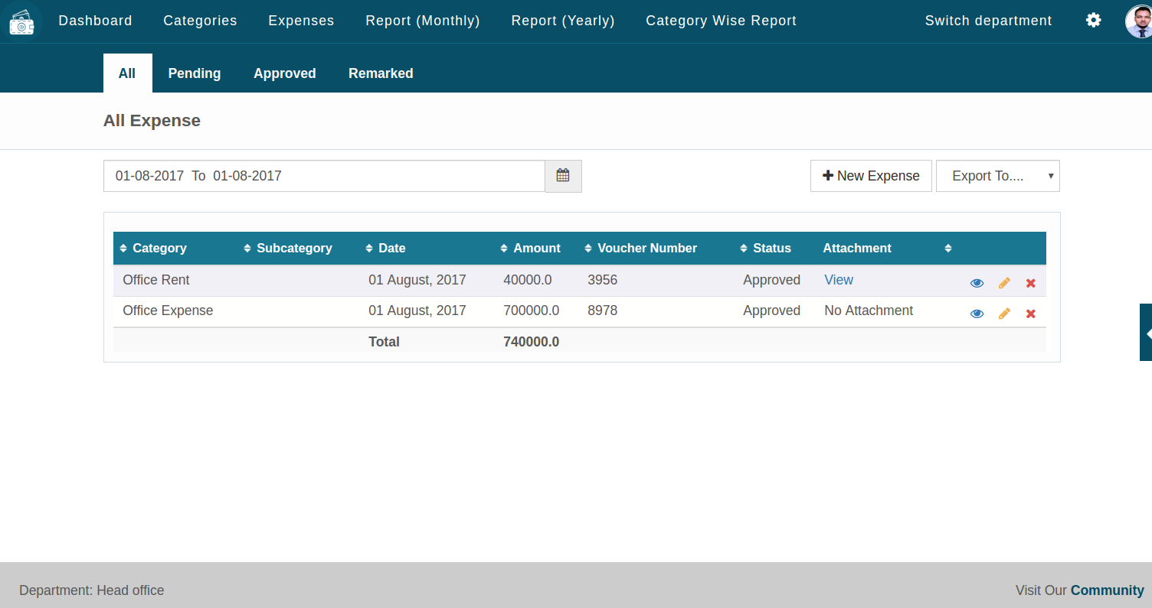
Task: Switch to the Approved tab
Action: [x=284, y=73]
